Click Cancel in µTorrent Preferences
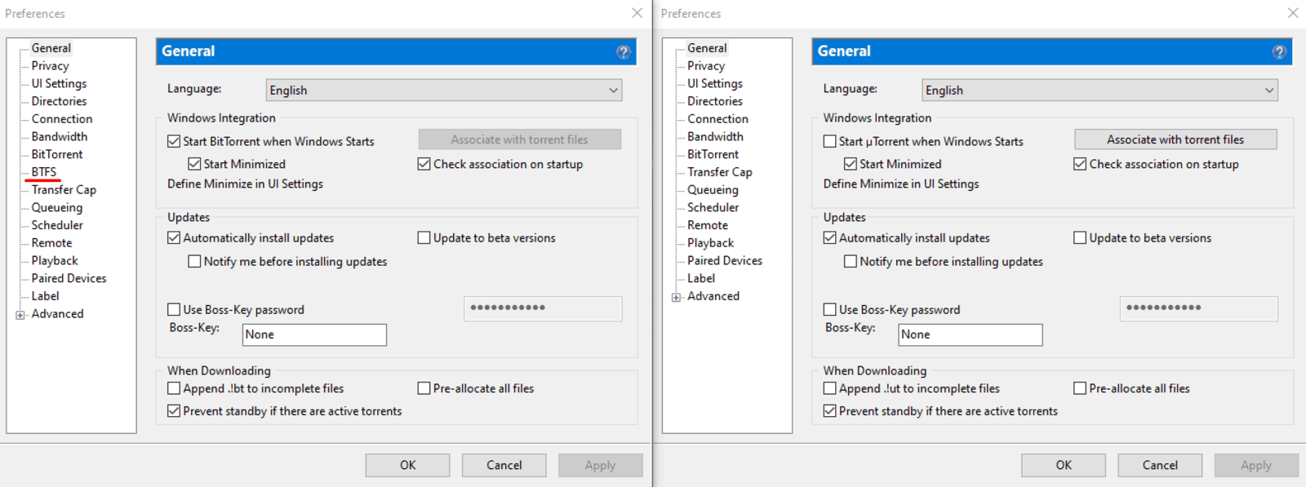The height and width of the screenshot is (487, 1306). [x=1160, y=465]
